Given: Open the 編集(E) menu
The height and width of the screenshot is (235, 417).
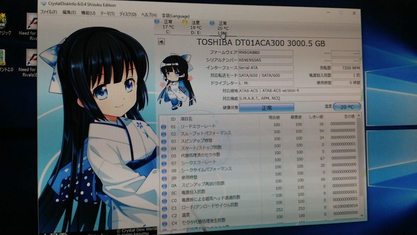Looking at the screenshot, I should coord(69,13).
